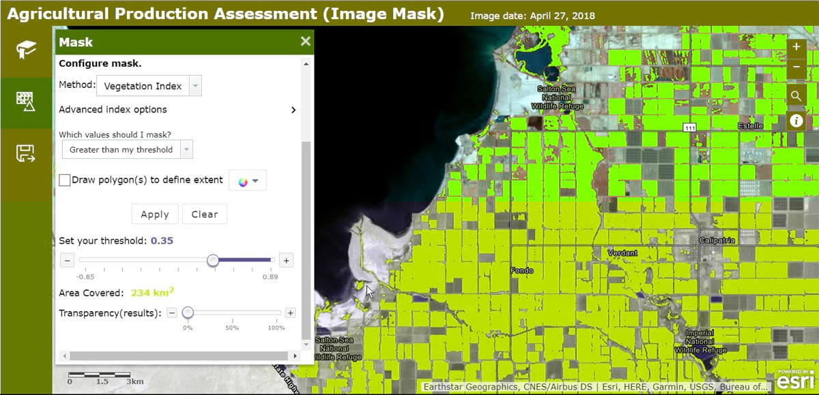Close the Mask panel
The width and height of the screenshot is (819, 395).
pos(305,42)
